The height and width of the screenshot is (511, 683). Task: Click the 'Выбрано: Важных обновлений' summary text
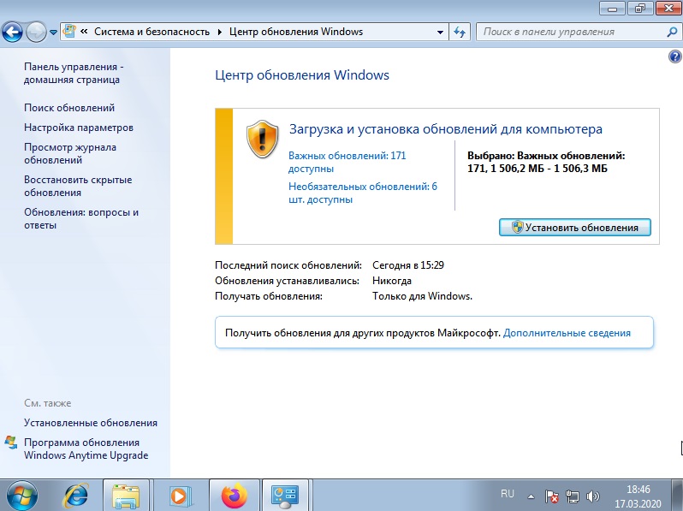pyautogui.click(x=546, y=162)
